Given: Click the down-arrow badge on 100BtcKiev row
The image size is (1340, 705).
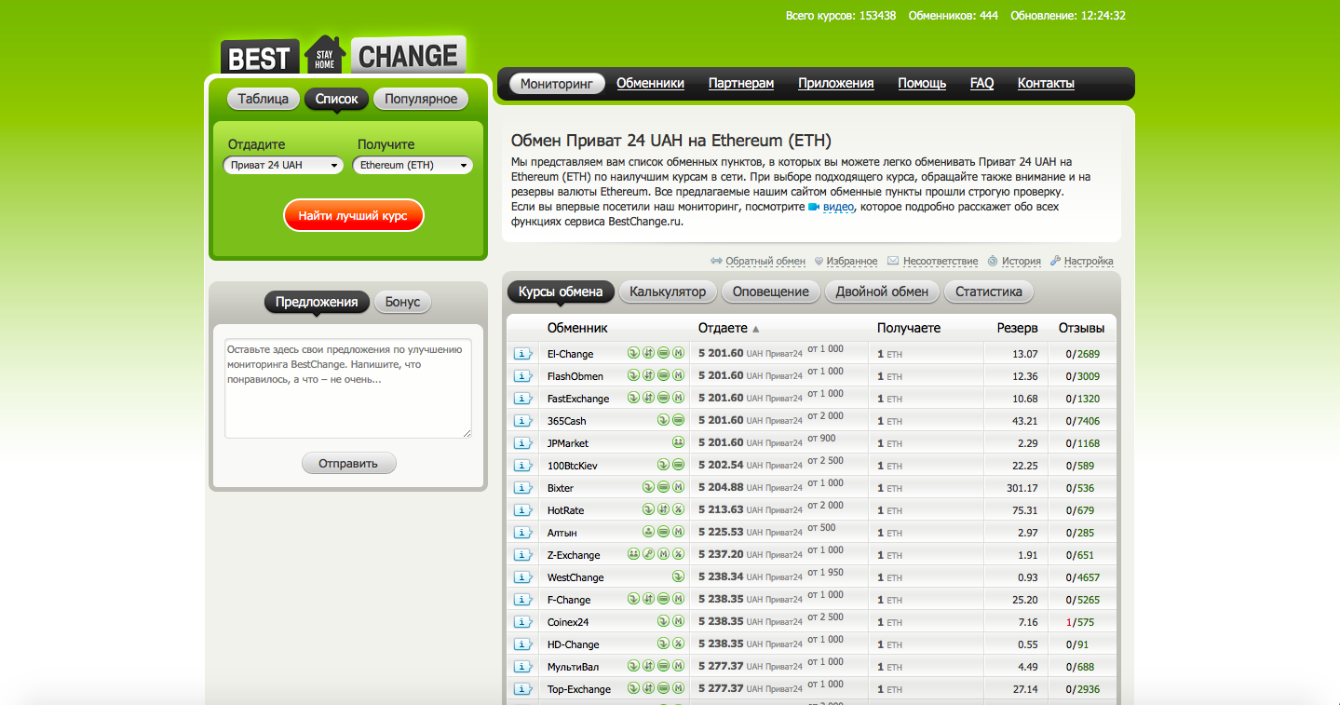Looking at the screenshot, I should click(664, 466).
